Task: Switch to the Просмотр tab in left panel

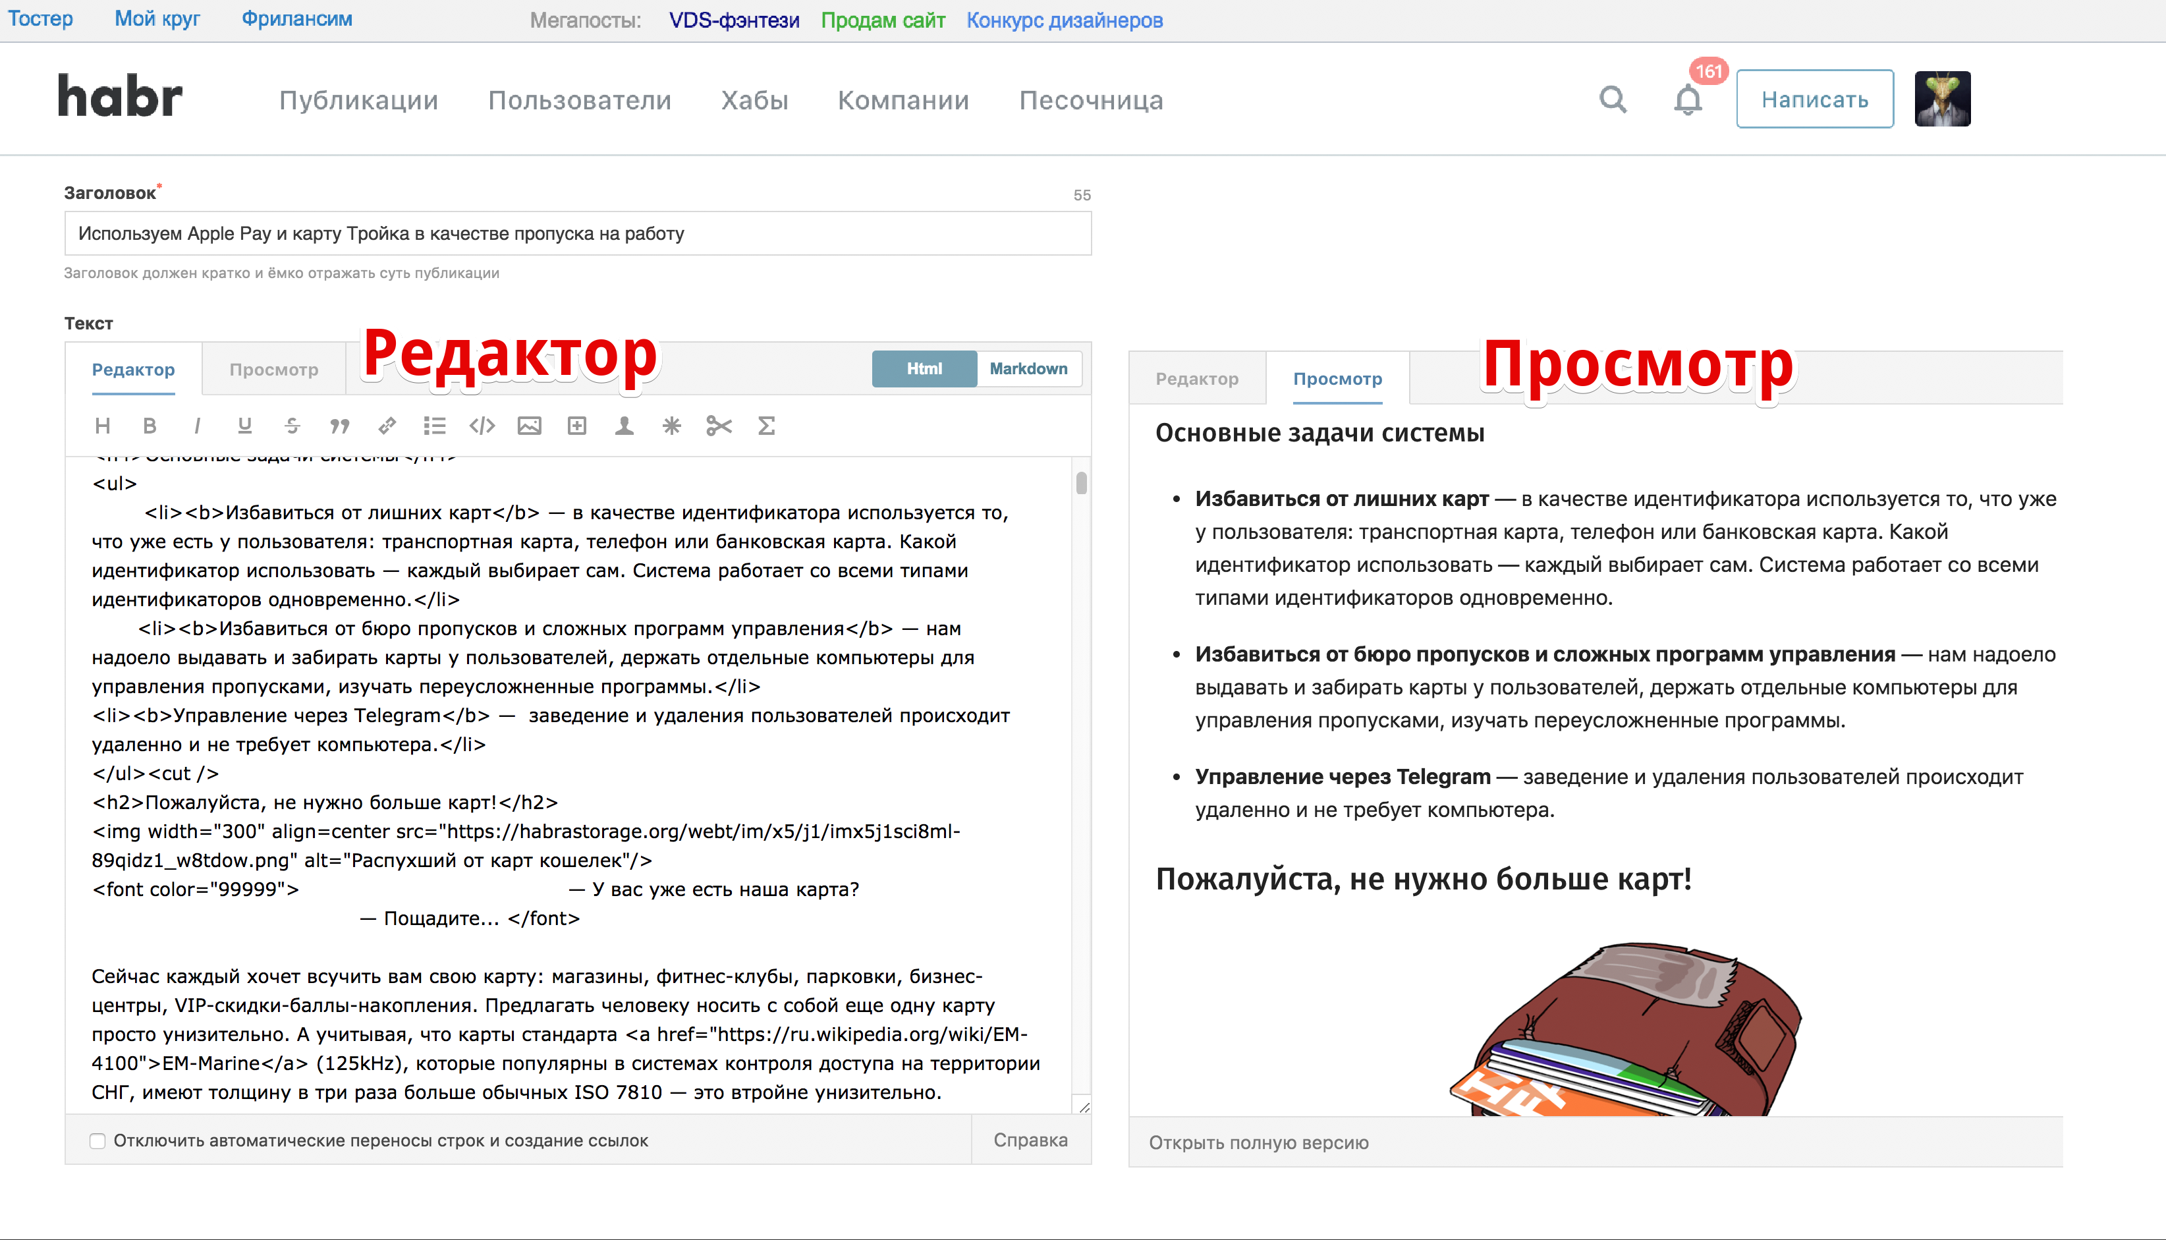Action: tap(273, 369)
